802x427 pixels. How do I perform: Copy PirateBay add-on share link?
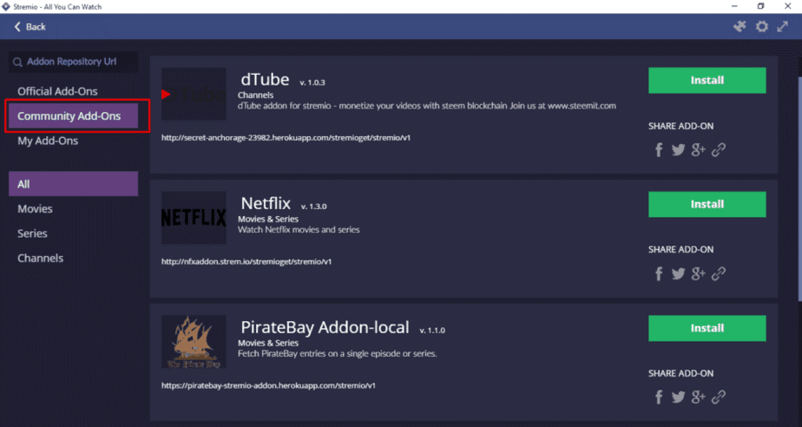click(x=719, y=397)
